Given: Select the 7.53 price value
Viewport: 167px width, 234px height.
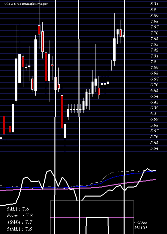Looking at the screenshot, I should click(154, 44).
